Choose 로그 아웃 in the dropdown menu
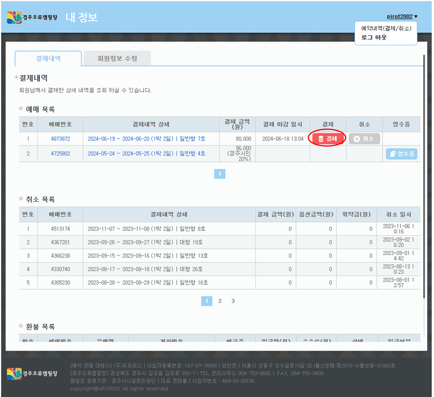 pos(374,38)
